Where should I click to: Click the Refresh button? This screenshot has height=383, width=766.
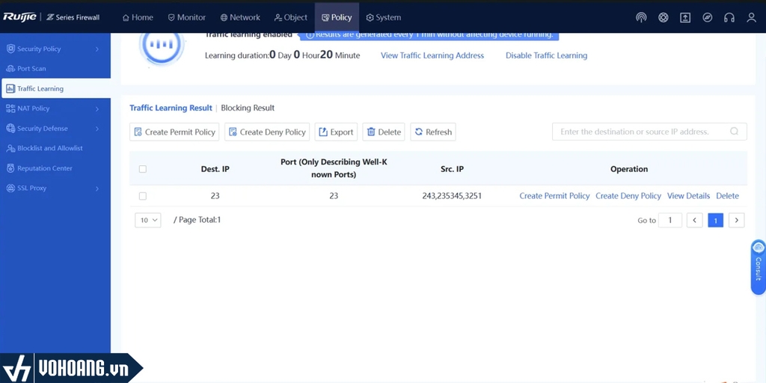433,132
